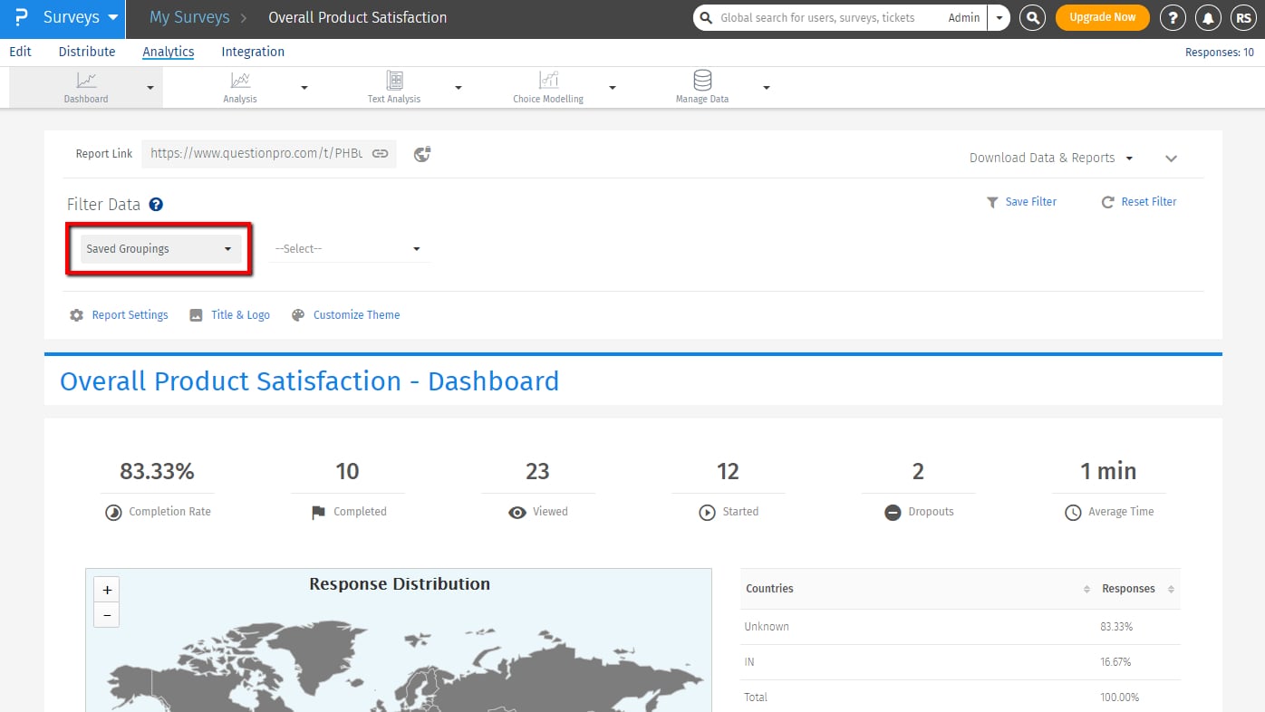Open the Saved Groupings dropdown
1265x712 pixels.
click(159, 249)
